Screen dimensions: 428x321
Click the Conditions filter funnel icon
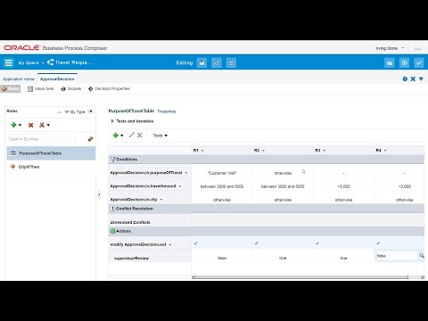point(113,160)
